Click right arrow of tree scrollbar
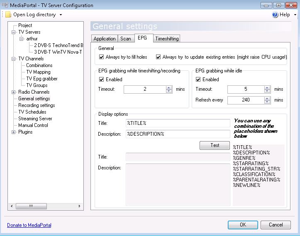 79,206
